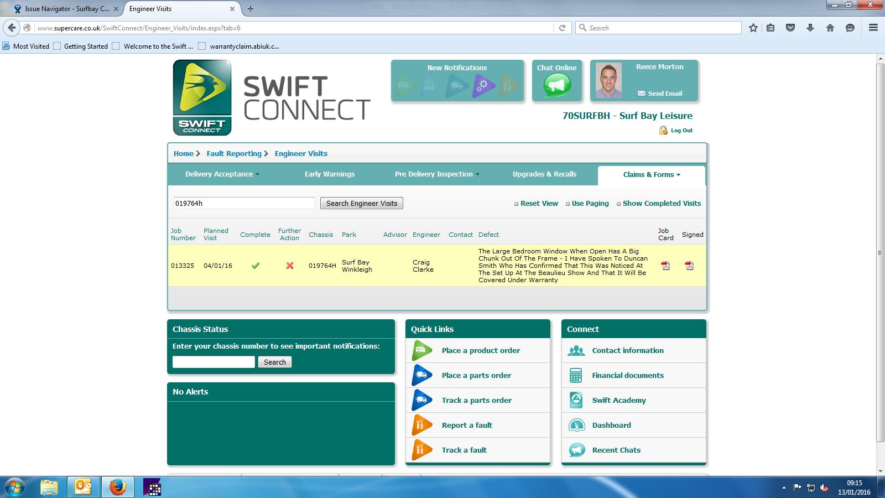Toggle the Use Paging option
The width and height of the screenshot is (885, 498).
point(587,204)
